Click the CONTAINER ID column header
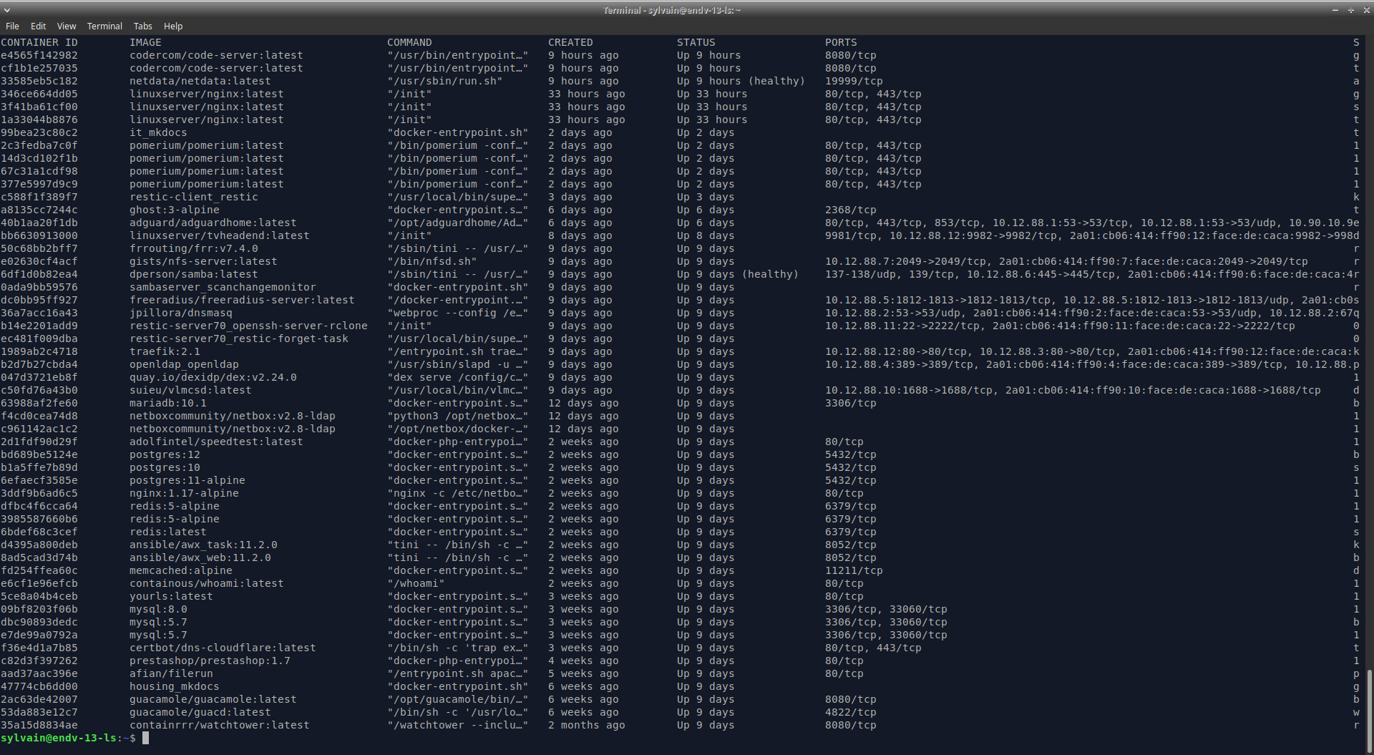The image size is (1374, 755). (39, 42)
